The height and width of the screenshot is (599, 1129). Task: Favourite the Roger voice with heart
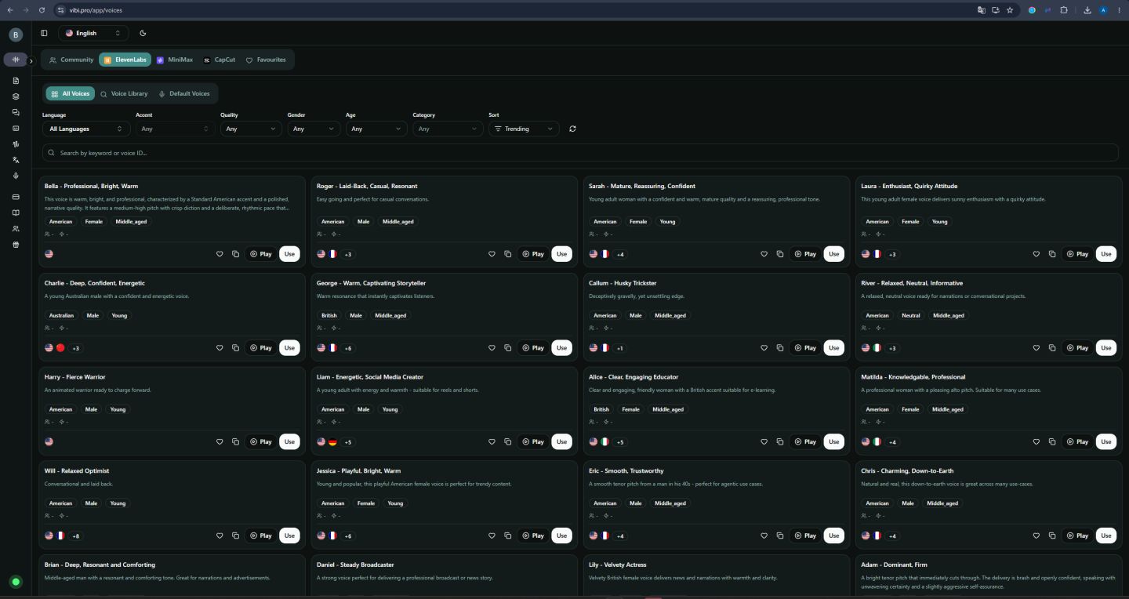tap(492, 254)
